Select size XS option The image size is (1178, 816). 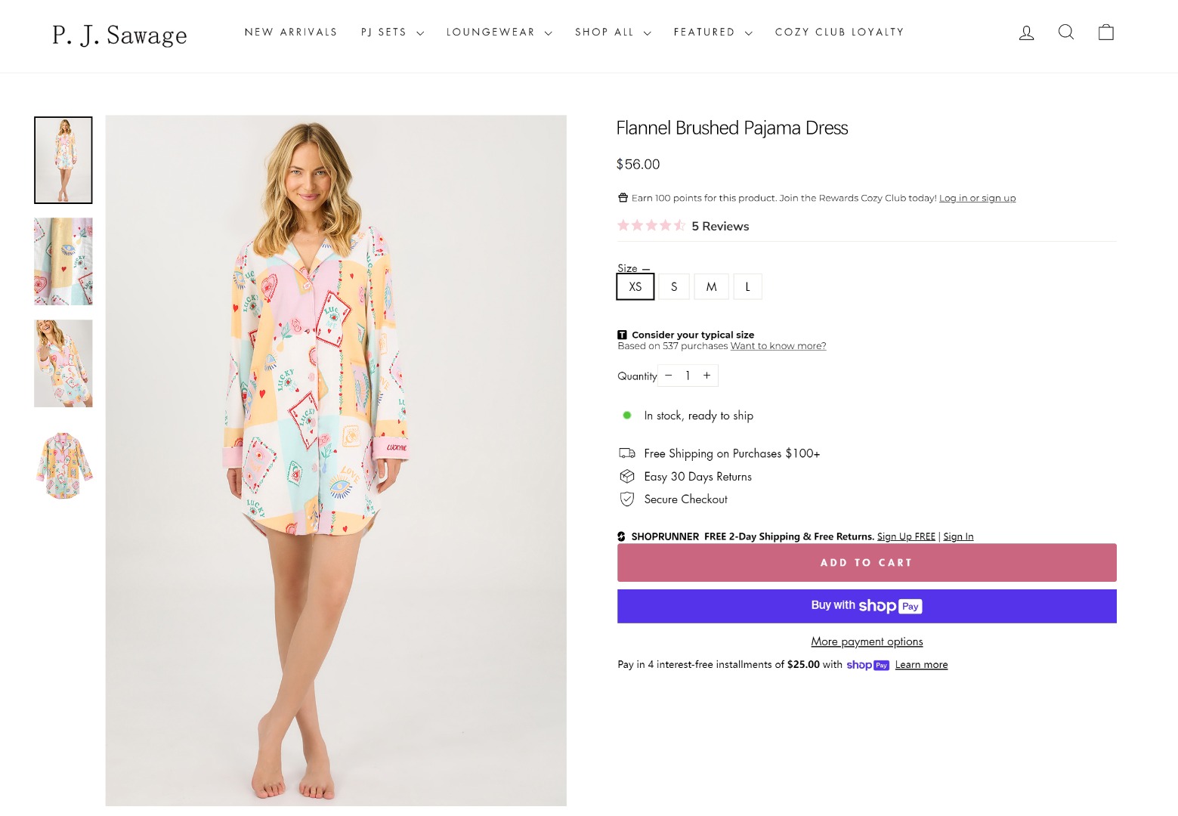(635, 287)
